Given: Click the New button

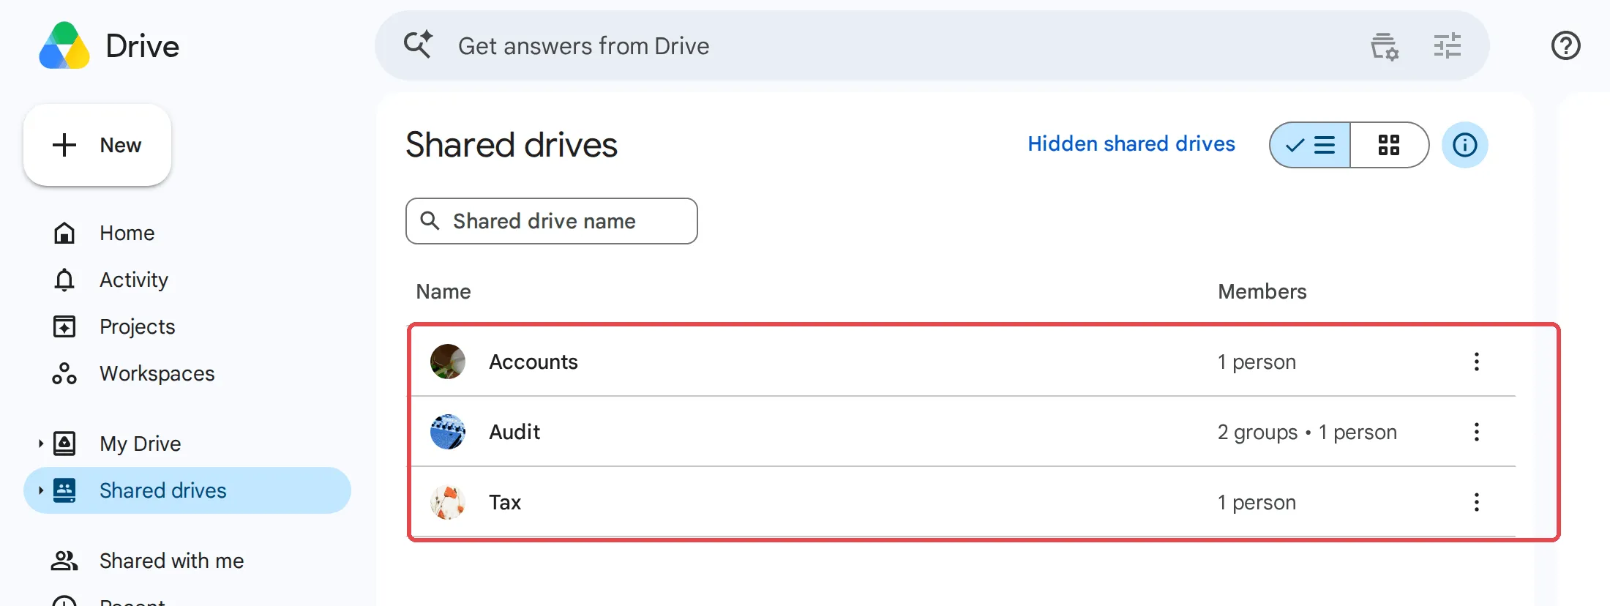Looking at the screenshot, I should click(x=97, y=145).
